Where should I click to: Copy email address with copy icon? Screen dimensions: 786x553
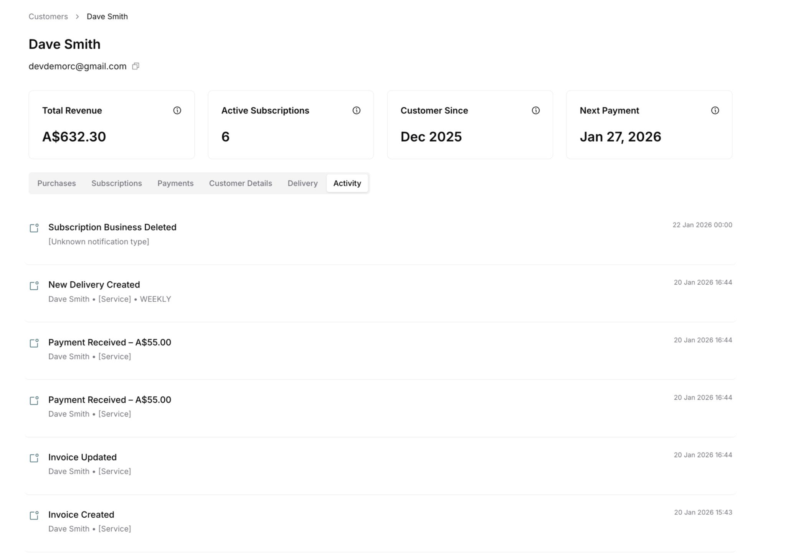click(135, 66)
